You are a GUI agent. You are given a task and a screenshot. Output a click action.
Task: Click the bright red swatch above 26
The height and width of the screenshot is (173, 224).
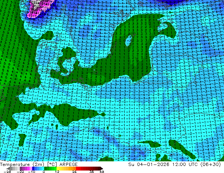click(77, 168)
